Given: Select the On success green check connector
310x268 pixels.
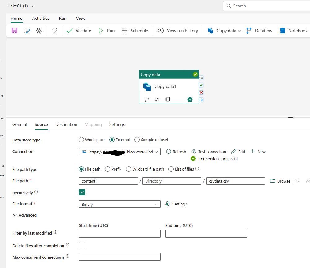Looking at the screenshot, I should click(201, 85).
